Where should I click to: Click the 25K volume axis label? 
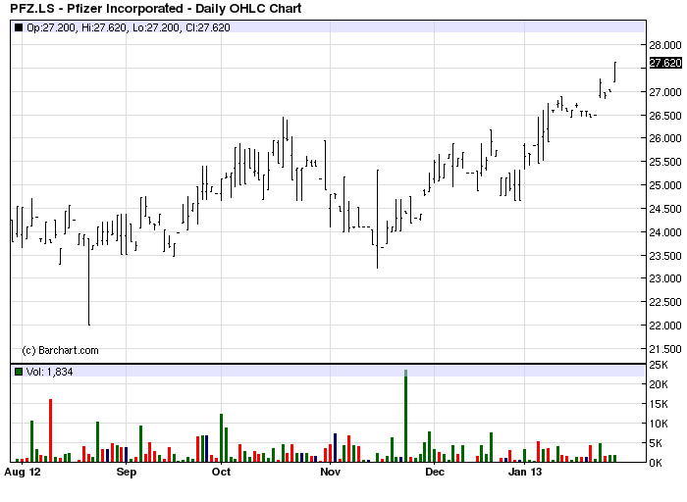pyautogui.click(x=659, y=365)
